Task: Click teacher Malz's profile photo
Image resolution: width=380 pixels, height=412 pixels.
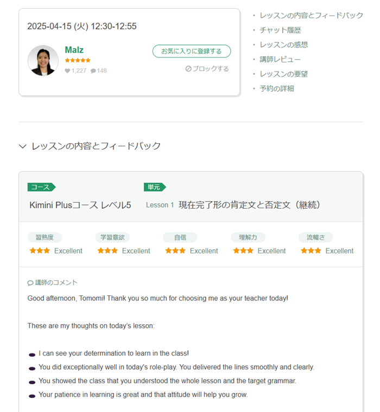Action: click(43, 60)
